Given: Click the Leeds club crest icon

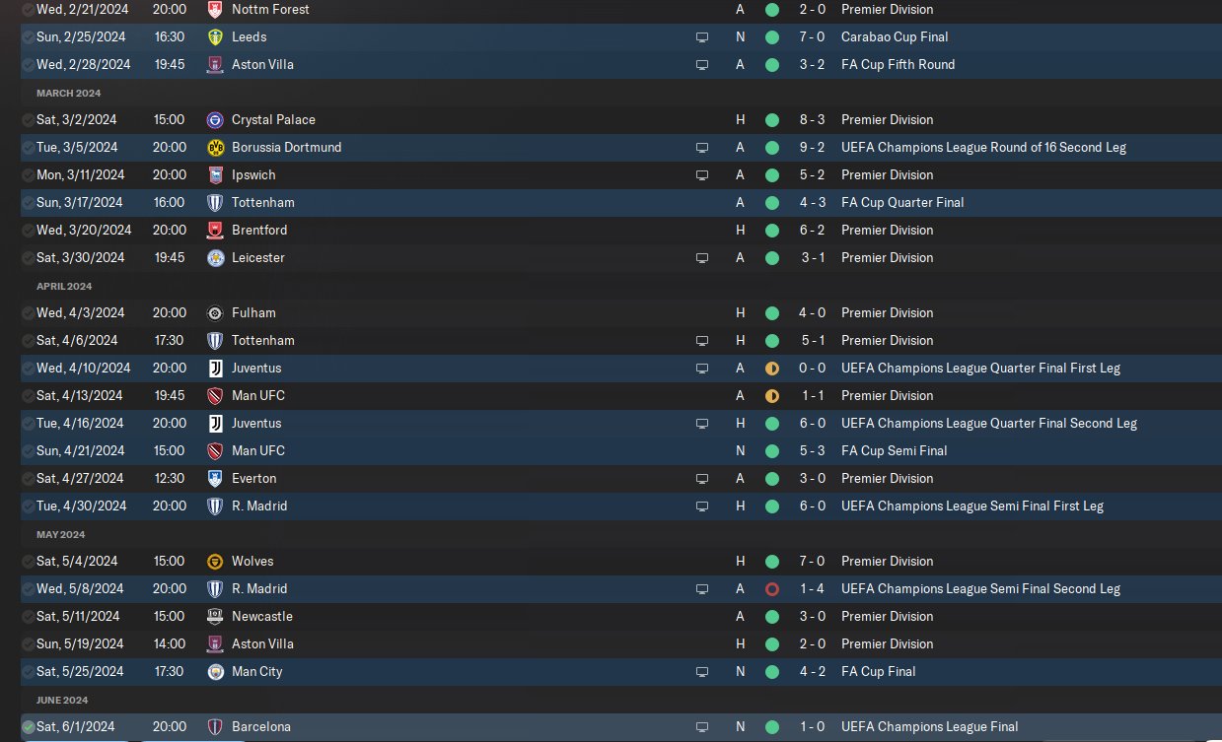Looking at the screenshot, I should tap(215, 36).
